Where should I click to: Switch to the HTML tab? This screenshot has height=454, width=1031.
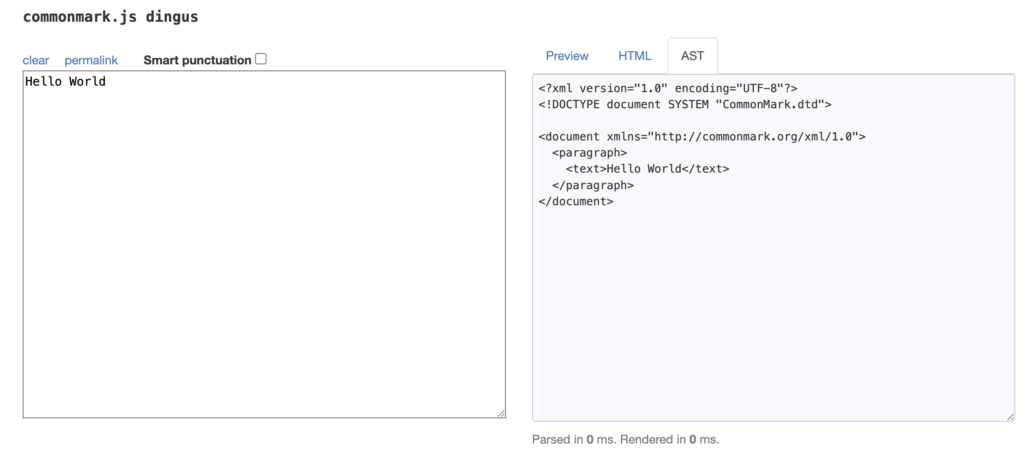point(634,56)
